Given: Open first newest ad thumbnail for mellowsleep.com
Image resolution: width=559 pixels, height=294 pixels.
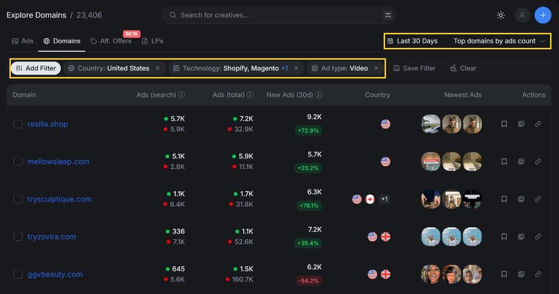Looking at the screenshot, I should click(x=431, y=162).
